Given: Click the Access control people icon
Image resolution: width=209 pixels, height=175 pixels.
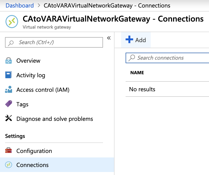Looking at the screenshot, I should 9,90.
